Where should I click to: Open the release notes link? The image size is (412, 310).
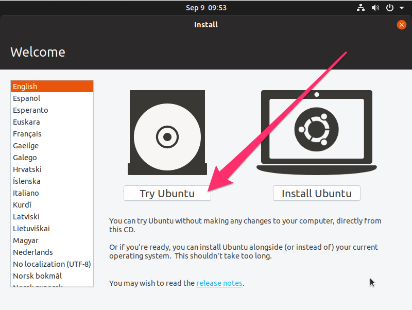point(219,283)
